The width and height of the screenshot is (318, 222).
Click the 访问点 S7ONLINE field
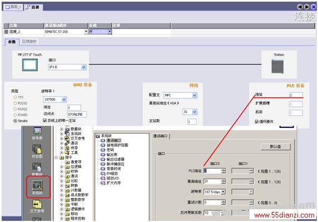[x=77, y=114]
